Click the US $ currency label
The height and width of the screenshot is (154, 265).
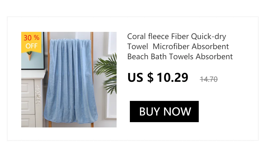140,78
